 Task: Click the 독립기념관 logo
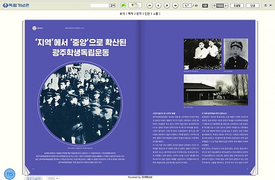(16, 5)
